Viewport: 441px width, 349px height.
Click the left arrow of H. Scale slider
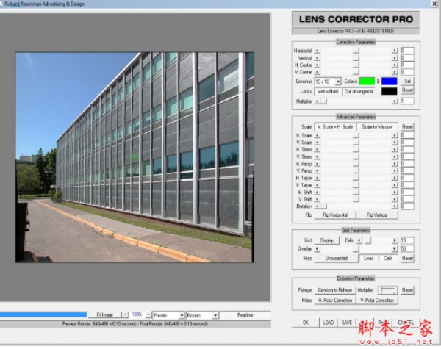[x=318, y=135]
